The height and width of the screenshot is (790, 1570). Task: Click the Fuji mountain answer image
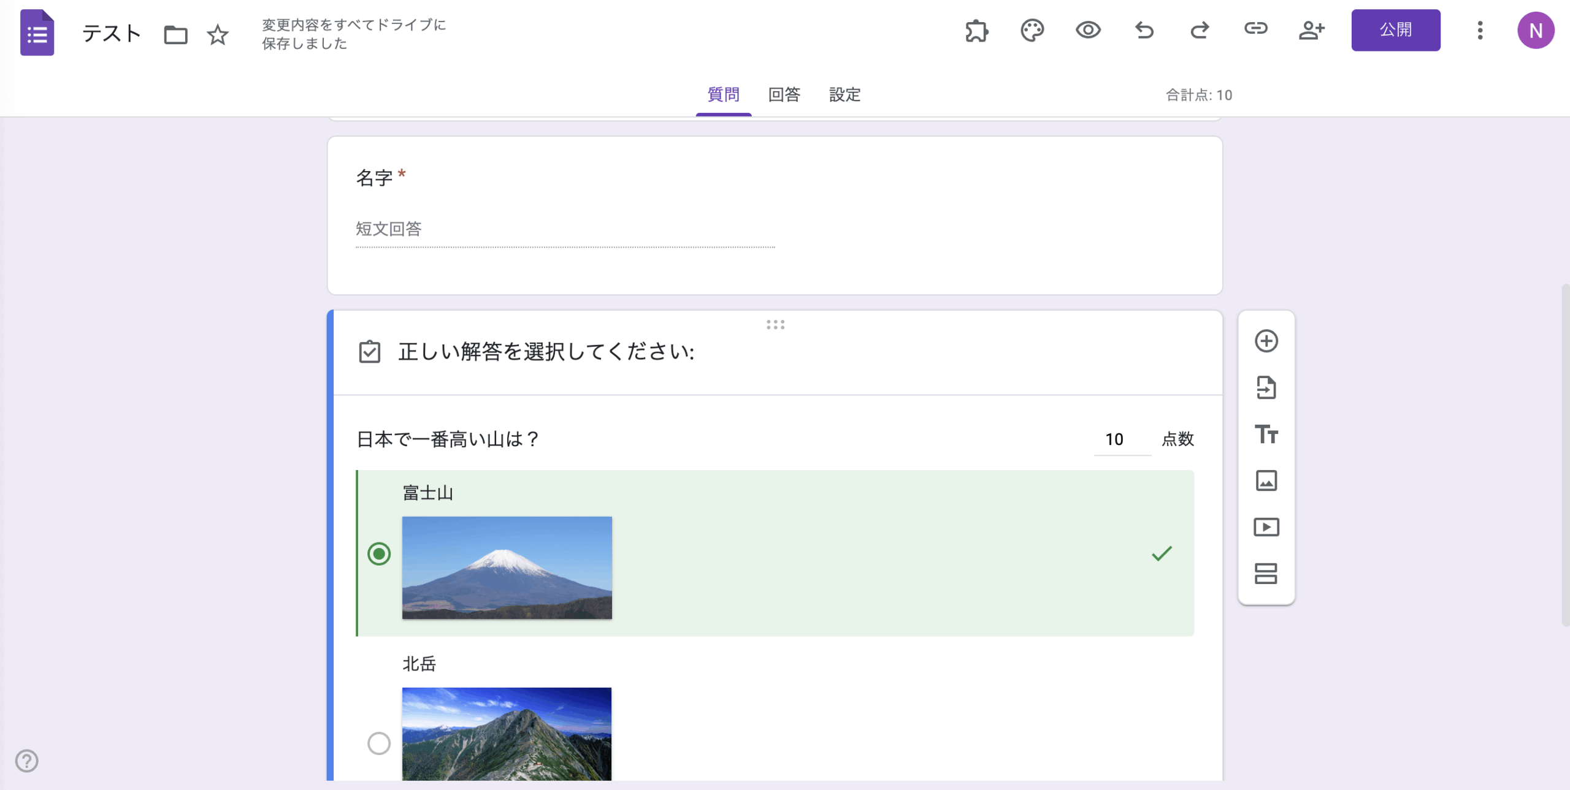[x=507, y=567]
